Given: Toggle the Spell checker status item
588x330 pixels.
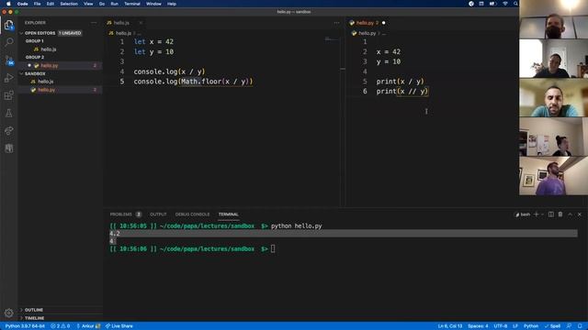Looking at the screenshot, I should pyautogui.click(x=552, y=326).
